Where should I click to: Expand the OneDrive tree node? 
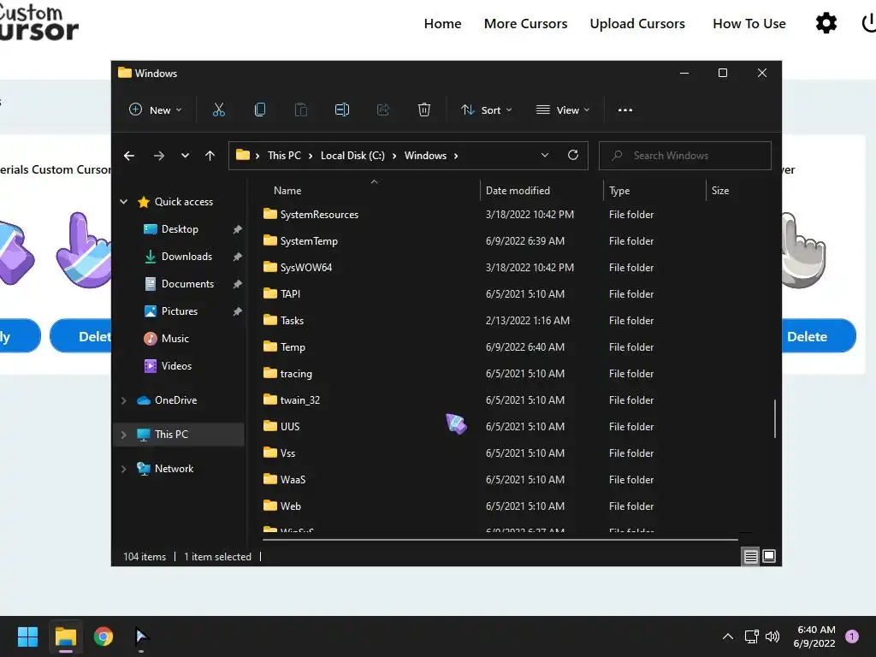coord(123,400)
